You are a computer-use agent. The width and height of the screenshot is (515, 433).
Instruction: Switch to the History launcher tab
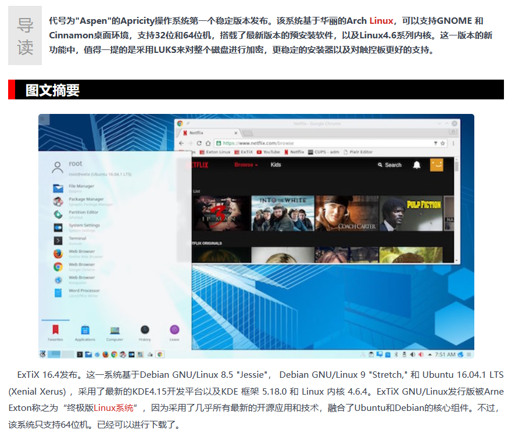point(145,332)
